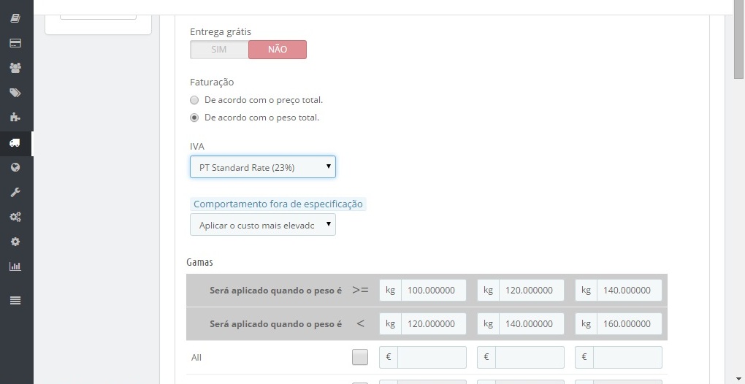745x384 pixels.
Task: Select 'De acordo com o preço total' radio
Action: pyautogui.click(x=194, y=100)
